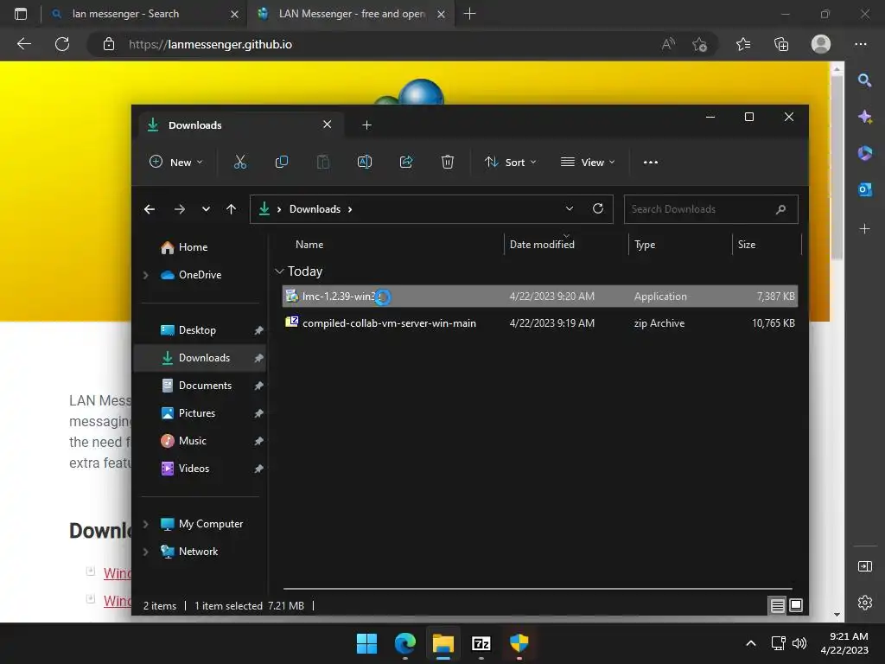Screen dimensions: 885x664
Task: Show hidden system tray icons
Action: 751,643
